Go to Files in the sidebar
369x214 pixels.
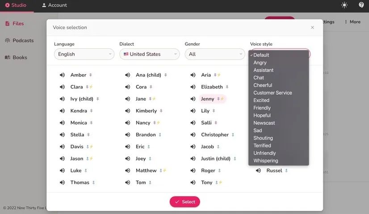tap(15, 24)
